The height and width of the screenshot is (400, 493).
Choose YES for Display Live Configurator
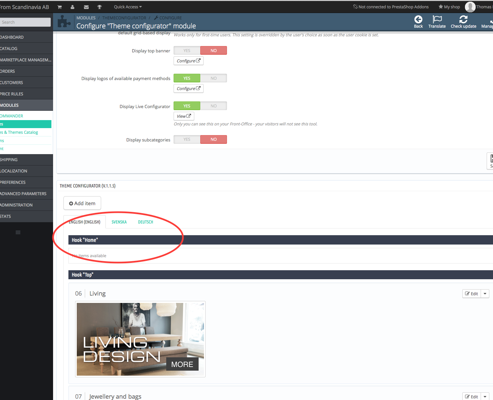click(x=187, y=106)
